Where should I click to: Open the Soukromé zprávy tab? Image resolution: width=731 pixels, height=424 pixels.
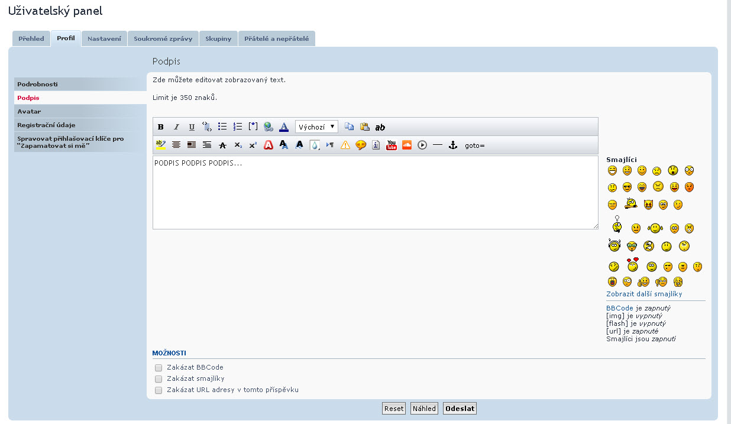[163, 39]
